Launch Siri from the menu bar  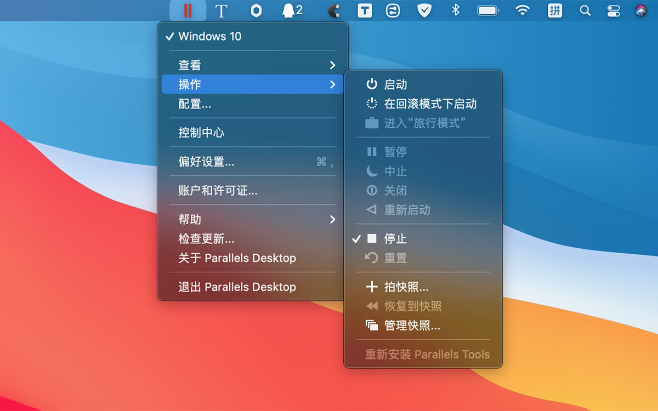pos(640,10)
